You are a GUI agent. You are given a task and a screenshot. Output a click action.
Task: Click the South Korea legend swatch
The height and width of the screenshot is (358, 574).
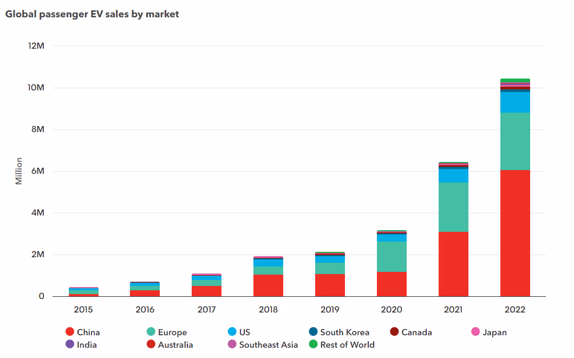coord(314,331)
